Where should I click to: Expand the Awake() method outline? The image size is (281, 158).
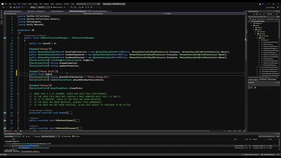[x=18, y=113]
